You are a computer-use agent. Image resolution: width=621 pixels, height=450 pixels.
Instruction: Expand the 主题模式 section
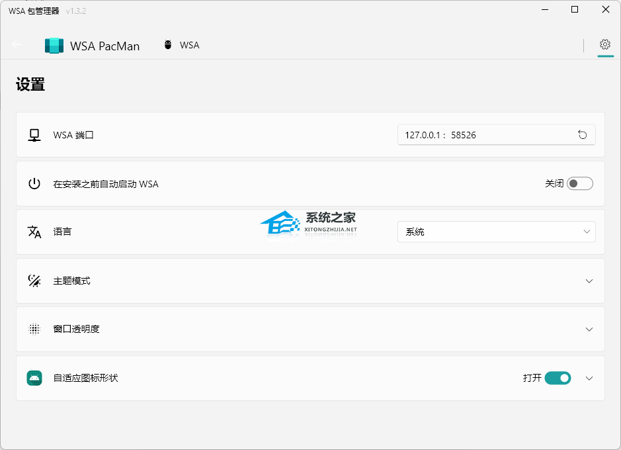589,281
